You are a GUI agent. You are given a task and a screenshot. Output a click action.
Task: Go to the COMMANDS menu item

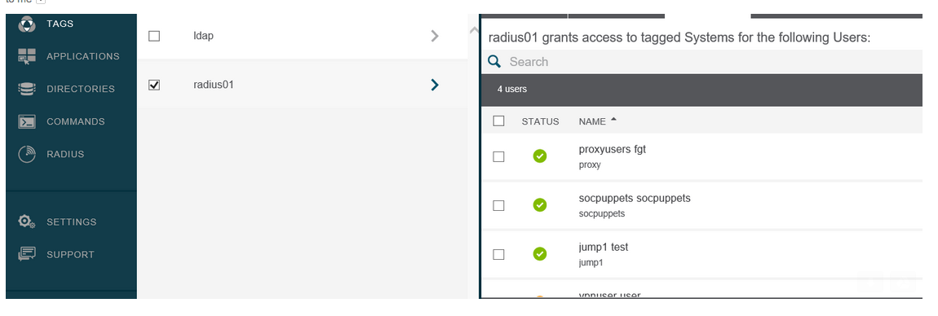click(x=76, y=122)
